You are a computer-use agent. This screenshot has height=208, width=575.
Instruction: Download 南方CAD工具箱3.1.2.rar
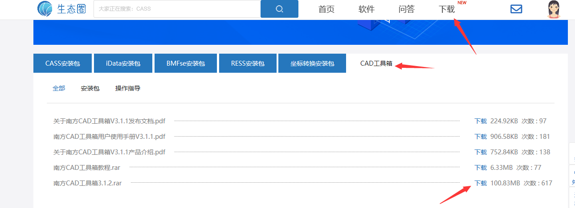481,183
